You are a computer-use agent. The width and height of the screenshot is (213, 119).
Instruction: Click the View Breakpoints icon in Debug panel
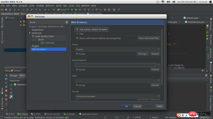click(x=6, y=95)
